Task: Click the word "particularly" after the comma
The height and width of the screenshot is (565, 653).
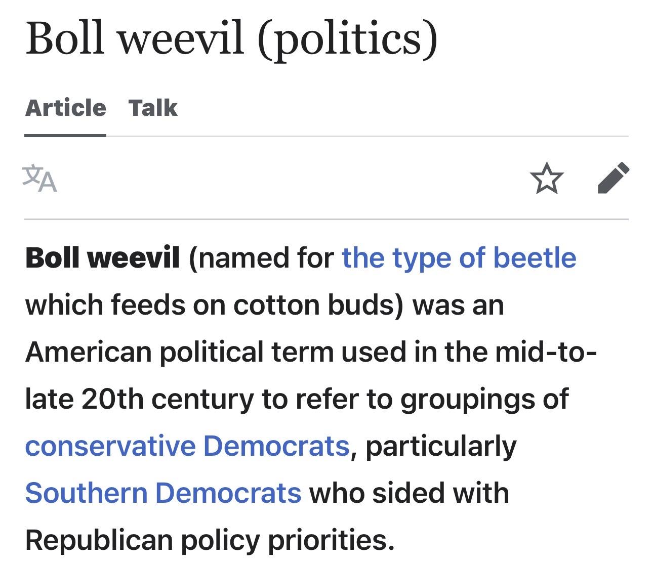Action: pos(440,446)
